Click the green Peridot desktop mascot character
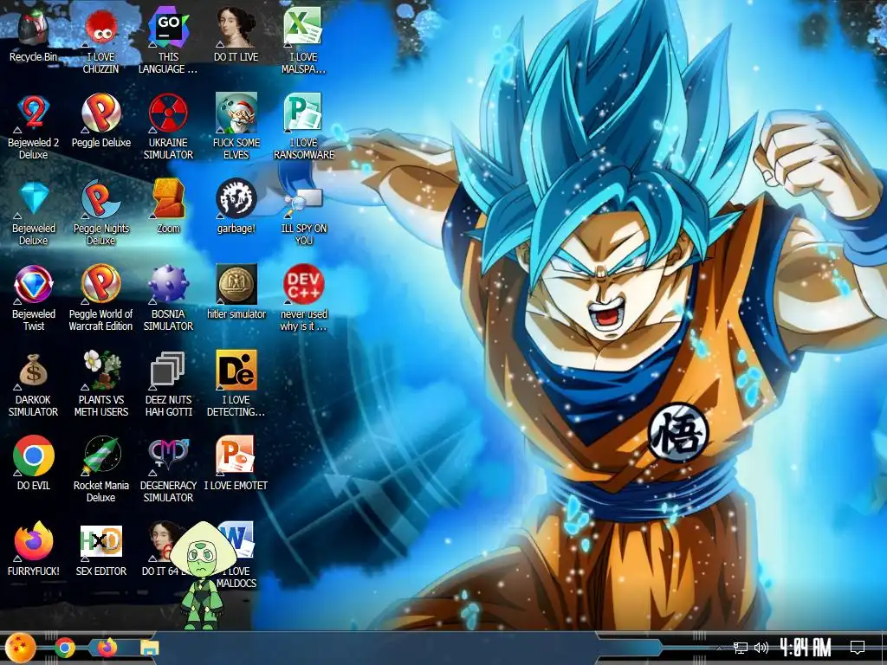The height and width of the screenshot is (665, 887). click(204, 576)
